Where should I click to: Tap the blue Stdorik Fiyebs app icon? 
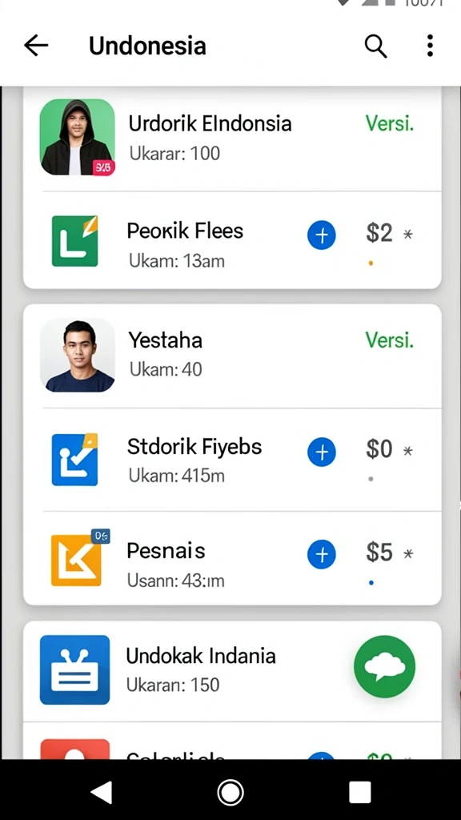click(x=74, y=460)
